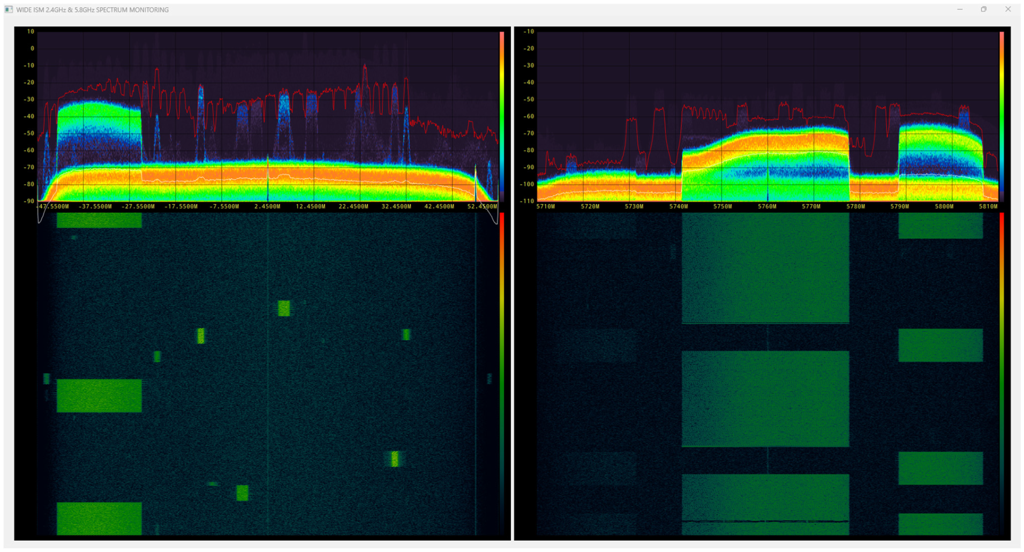Click the 5720M frequency axis label
Viewport: 1024px width, 552px height.
(x=590, y=207)
